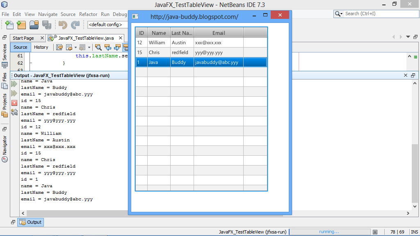Open search options dropdown in search box
Image resolution: width=420 pixels, height=236 pixels.
(x=342, y=14)
